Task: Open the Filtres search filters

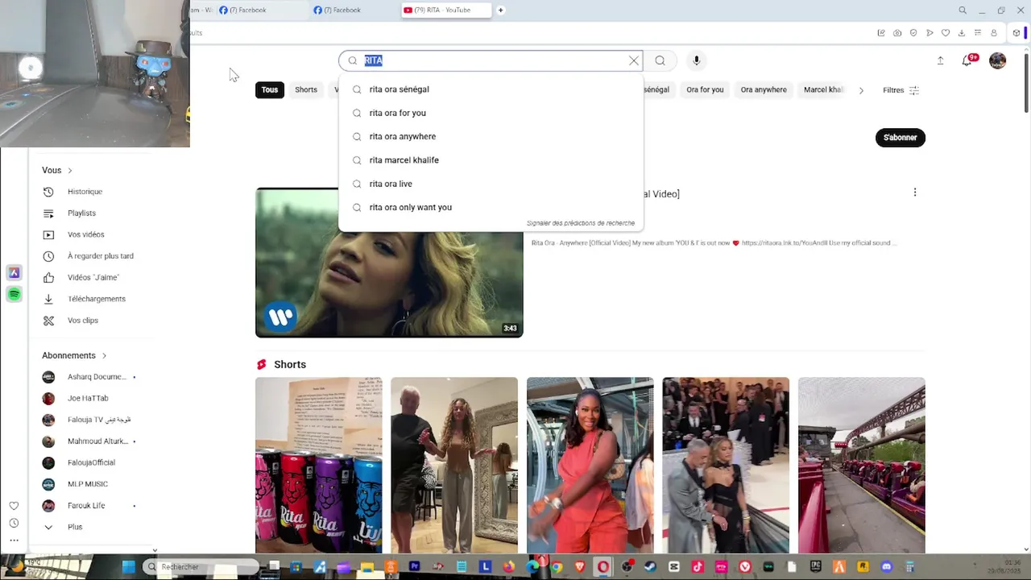Action: tap(901, 90)
